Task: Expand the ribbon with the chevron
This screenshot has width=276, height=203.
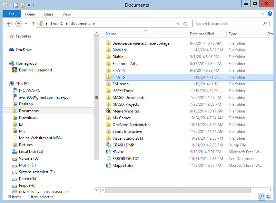Action: click(x=262, y=14)
